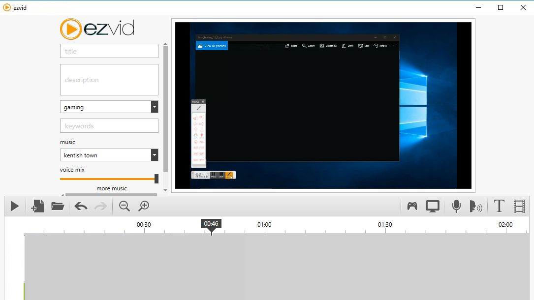Click the keywords input field
This screenshot has width=534, height=300.
tap(109, 126)
